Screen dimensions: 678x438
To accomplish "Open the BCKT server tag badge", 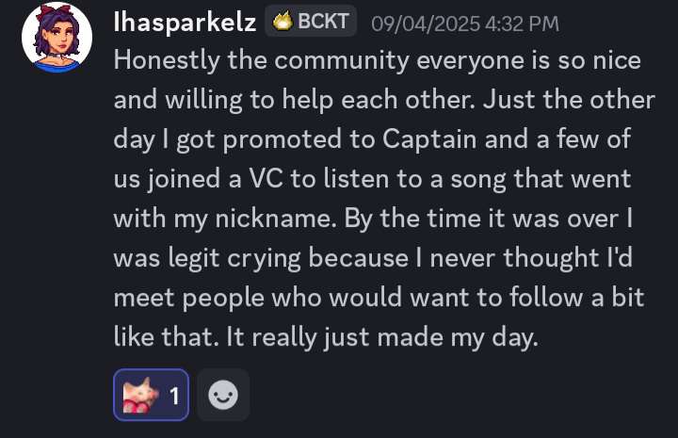I will click(311, 23).
